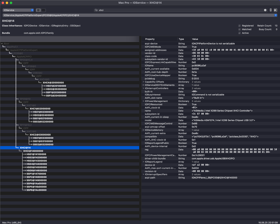Select SSP2@20400000 in the tree

tap(56, 96)
